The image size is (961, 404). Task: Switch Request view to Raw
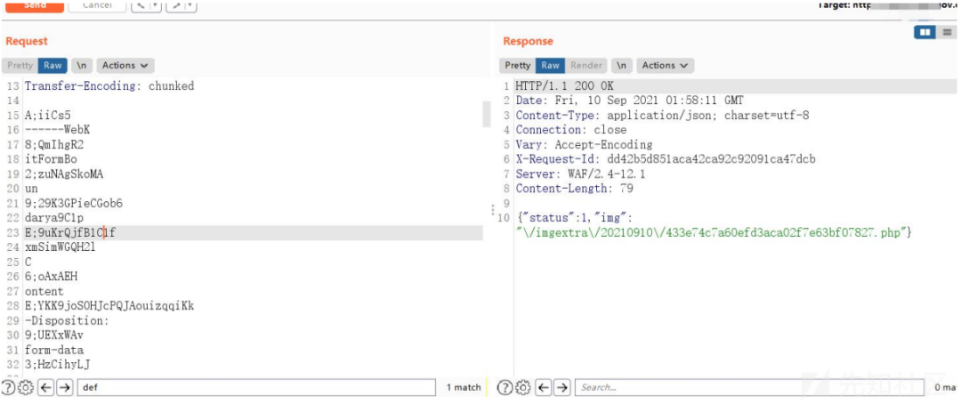click(52, 65)
